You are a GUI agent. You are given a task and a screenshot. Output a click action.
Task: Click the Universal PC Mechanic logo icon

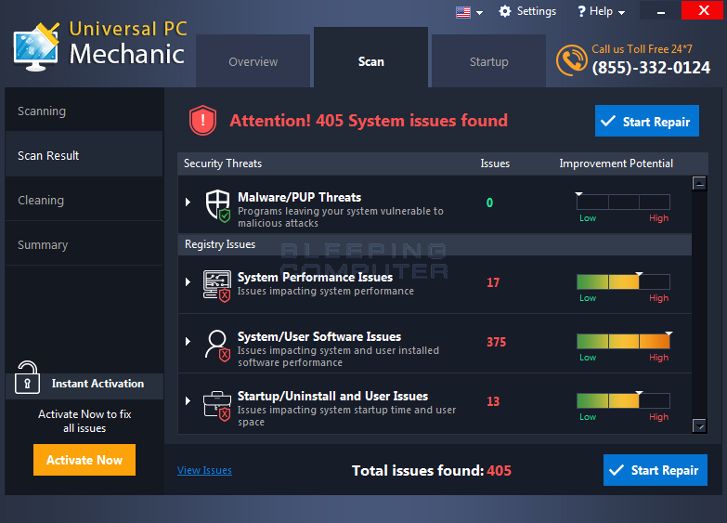[x=36, y=46]
